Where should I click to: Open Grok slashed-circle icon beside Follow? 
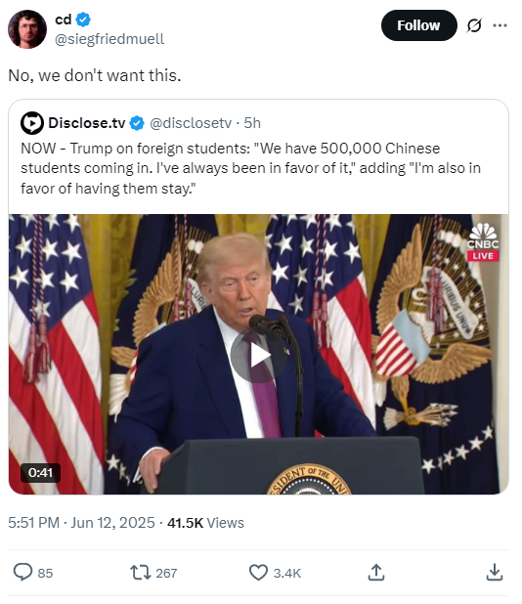tap(474, 25)
